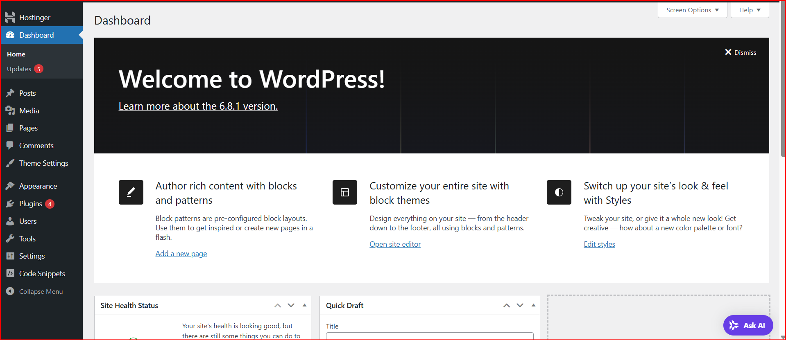
Task: Dismiss the welcome panel
Action: pos(741,52)
